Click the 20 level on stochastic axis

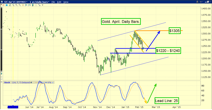(x=203, y=100)
